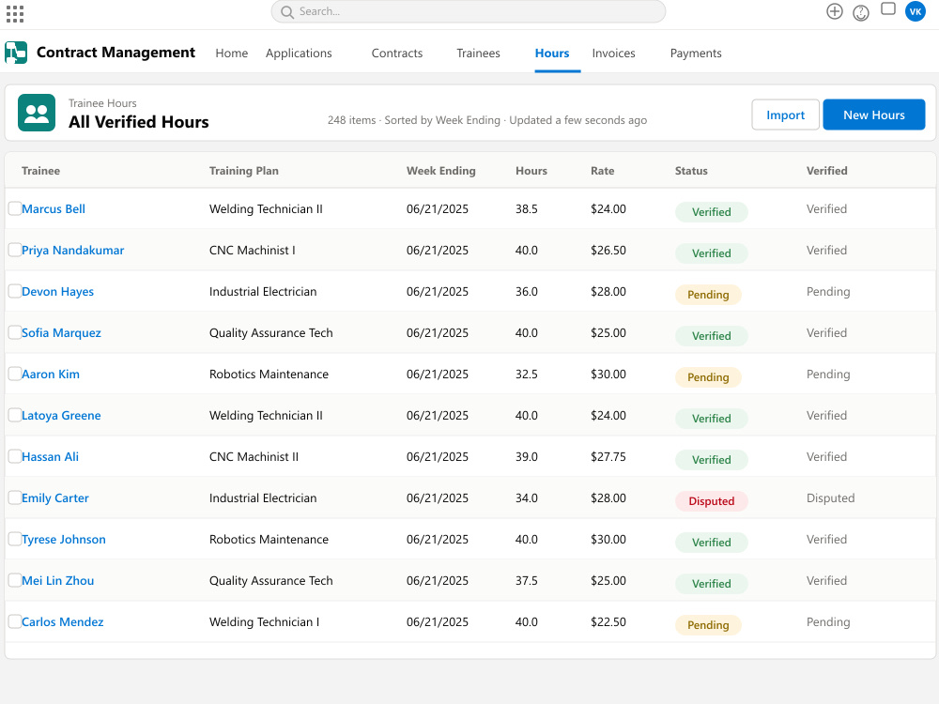Open the Applications tab
The height and width of the screenshot is (704, 939).
299,54
